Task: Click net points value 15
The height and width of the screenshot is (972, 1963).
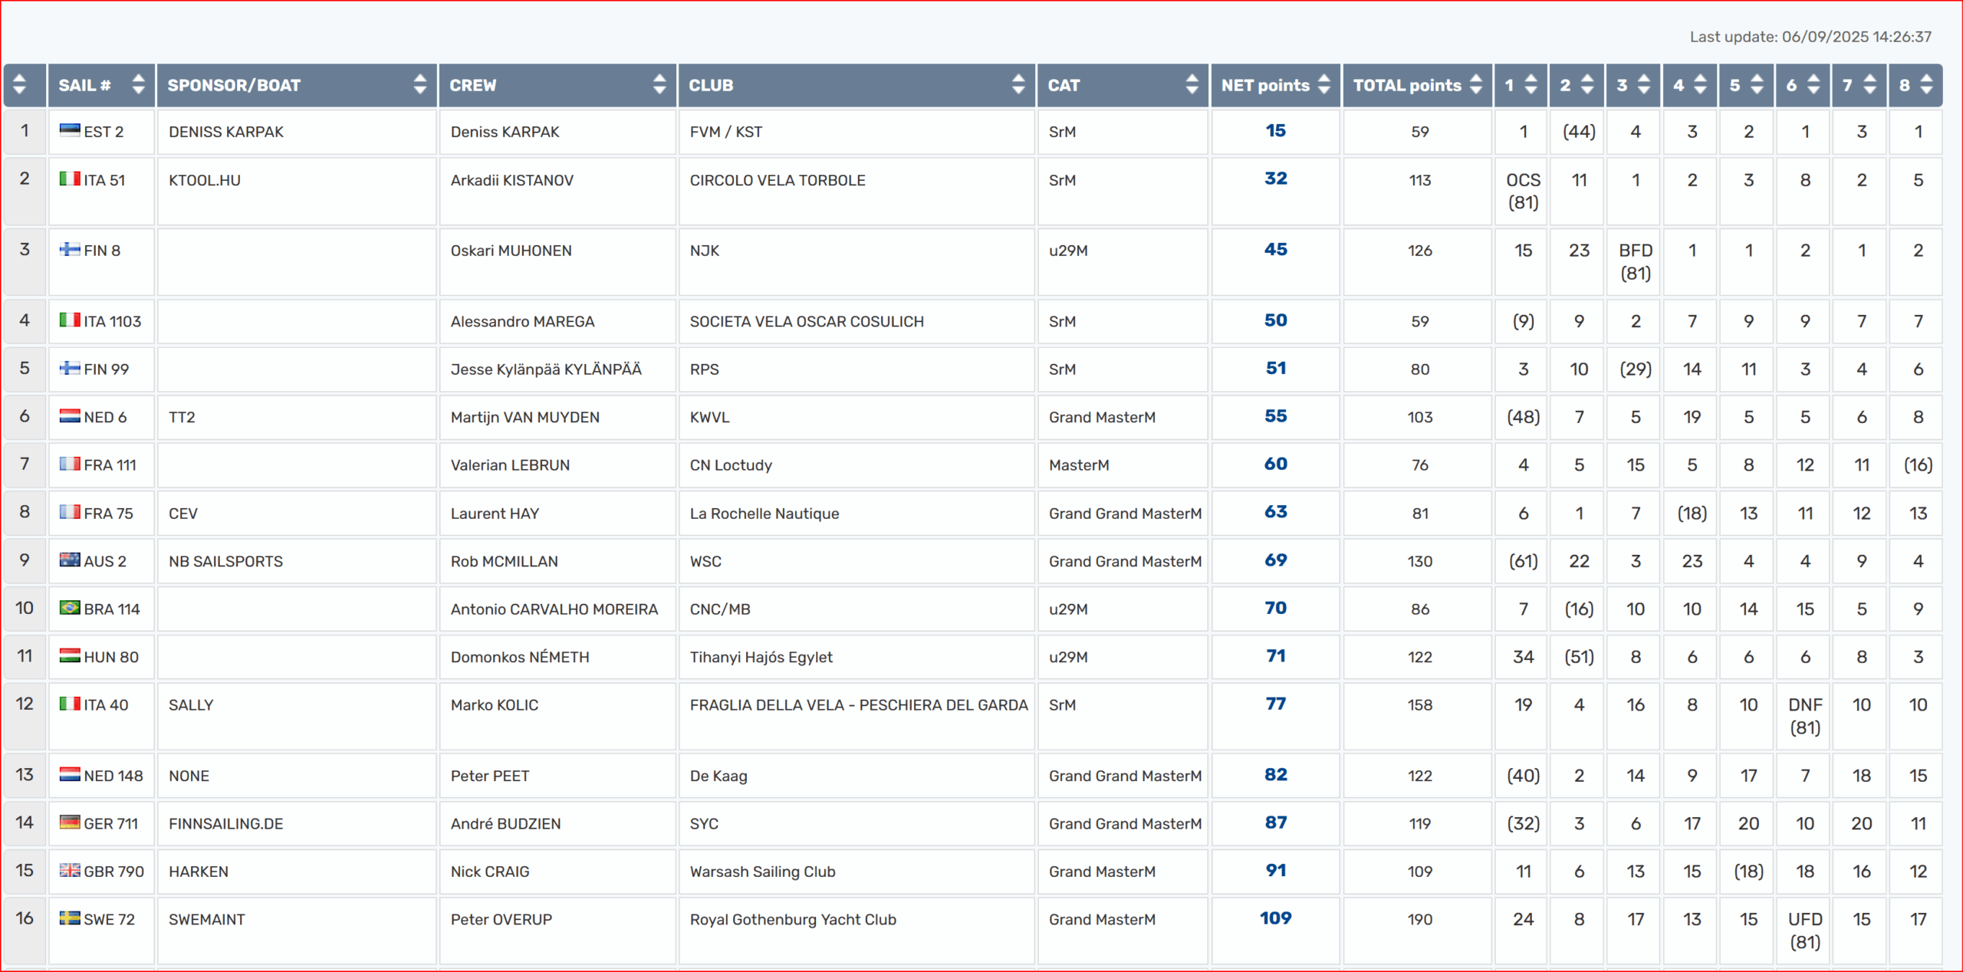Action: tap(1275, 131)
